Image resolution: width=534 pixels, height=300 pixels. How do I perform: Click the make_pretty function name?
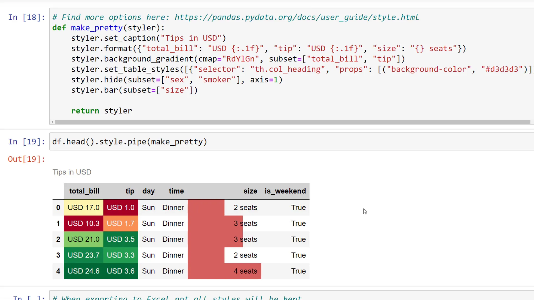click(x=97, y=27)
